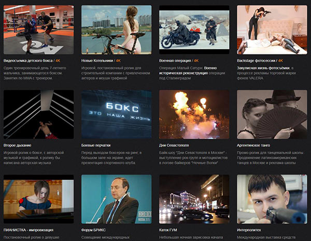Click description starting 'Перед выходом боксеров'

111,157
